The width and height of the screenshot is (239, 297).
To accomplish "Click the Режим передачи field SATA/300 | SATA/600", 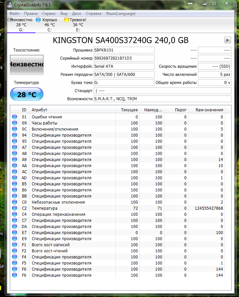I will pos(124,74).
